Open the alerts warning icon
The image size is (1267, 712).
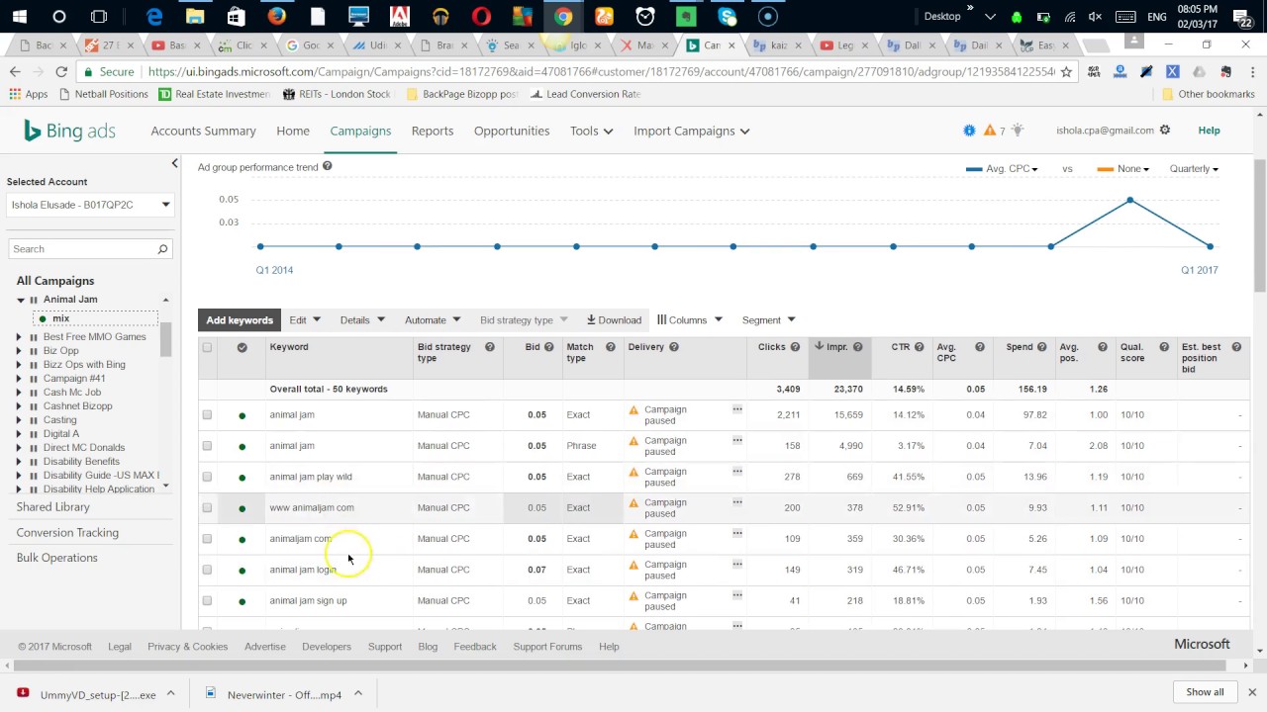coord(989,131)
